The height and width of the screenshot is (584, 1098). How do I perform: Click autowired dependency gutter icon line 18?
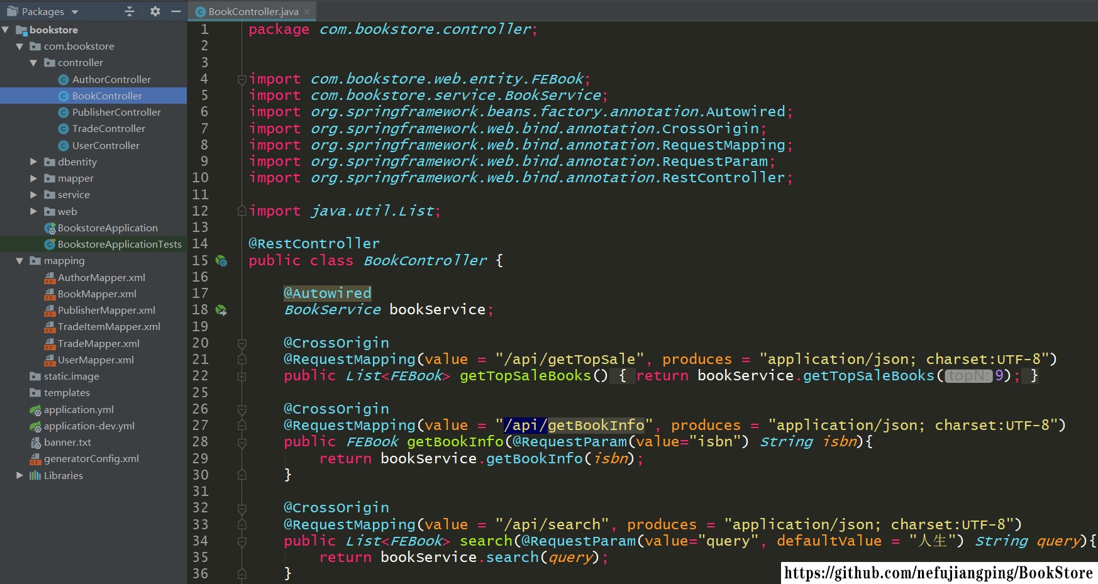tap(221, 310)
